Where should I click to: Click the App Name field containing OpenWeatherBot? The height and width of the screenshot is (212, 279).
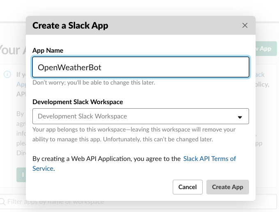coord(140,67)
